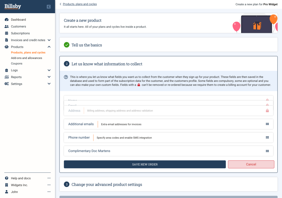This screenshot has height=198, width=282.
Task: Click the Reports chart icon
Action: pos(6,77)
